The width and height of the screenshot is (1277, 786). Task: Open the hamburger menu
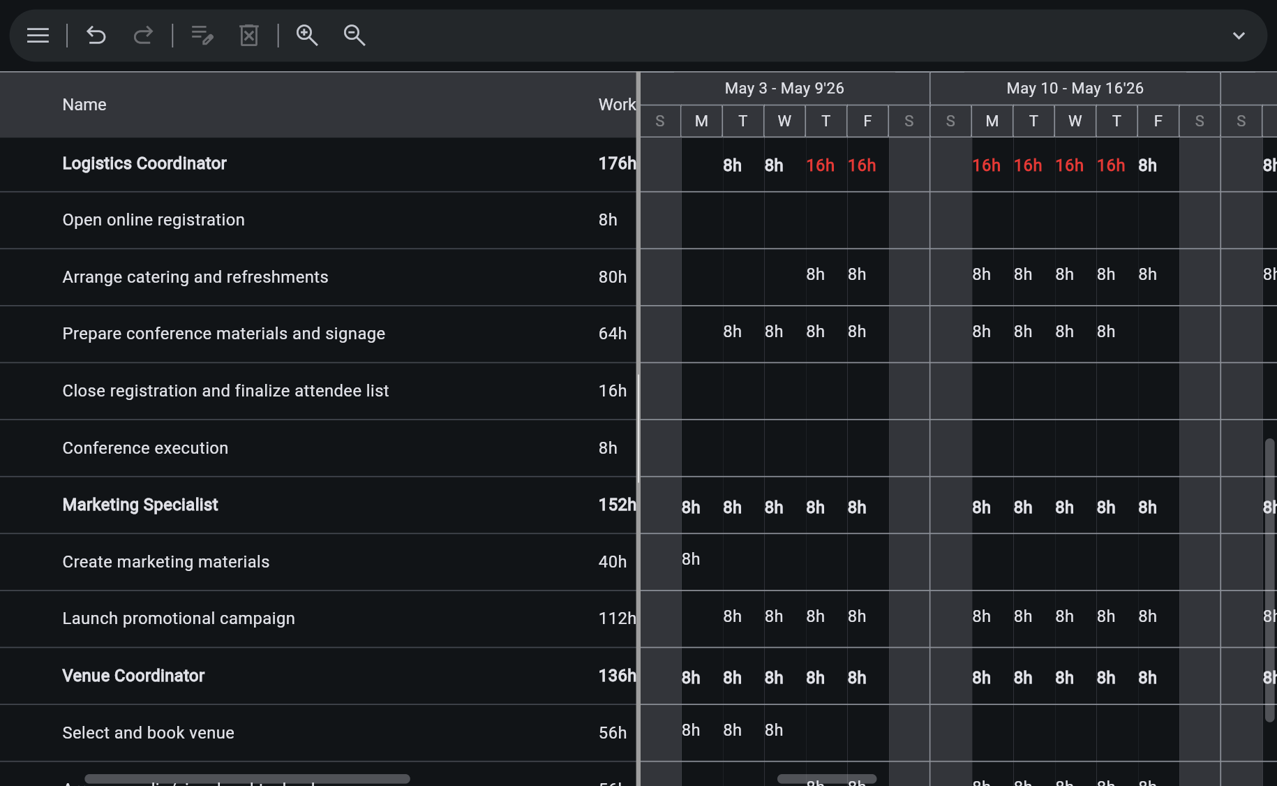(37, 36)
